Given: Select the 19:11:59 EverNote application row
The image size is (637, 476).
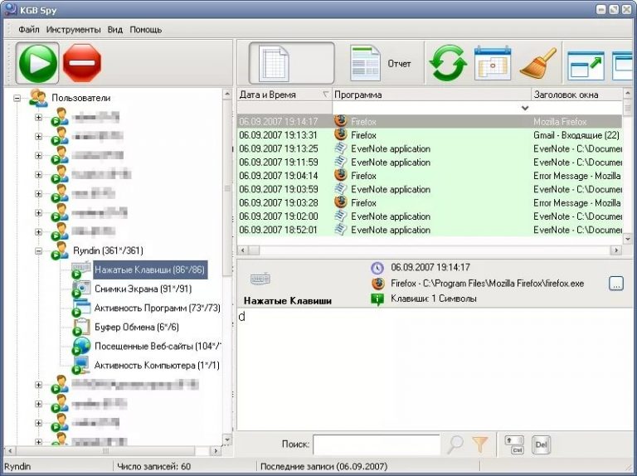Looking at the screenshot, I should coord(430,162).
